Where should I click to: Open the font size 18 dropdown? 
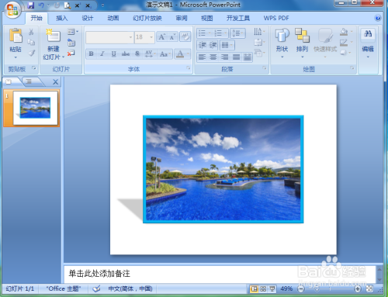151,37
